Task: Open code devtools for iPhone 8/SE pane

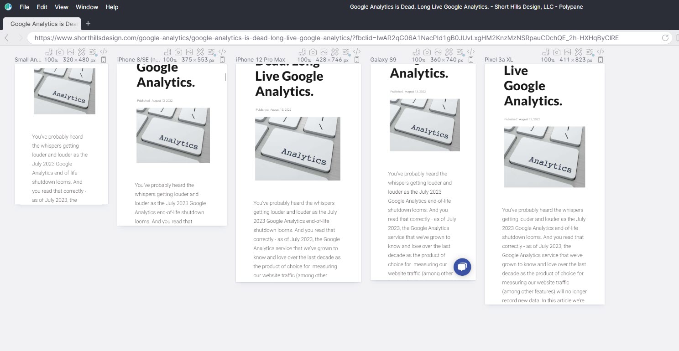Action: pyautogui.click(x=222, y=52)
